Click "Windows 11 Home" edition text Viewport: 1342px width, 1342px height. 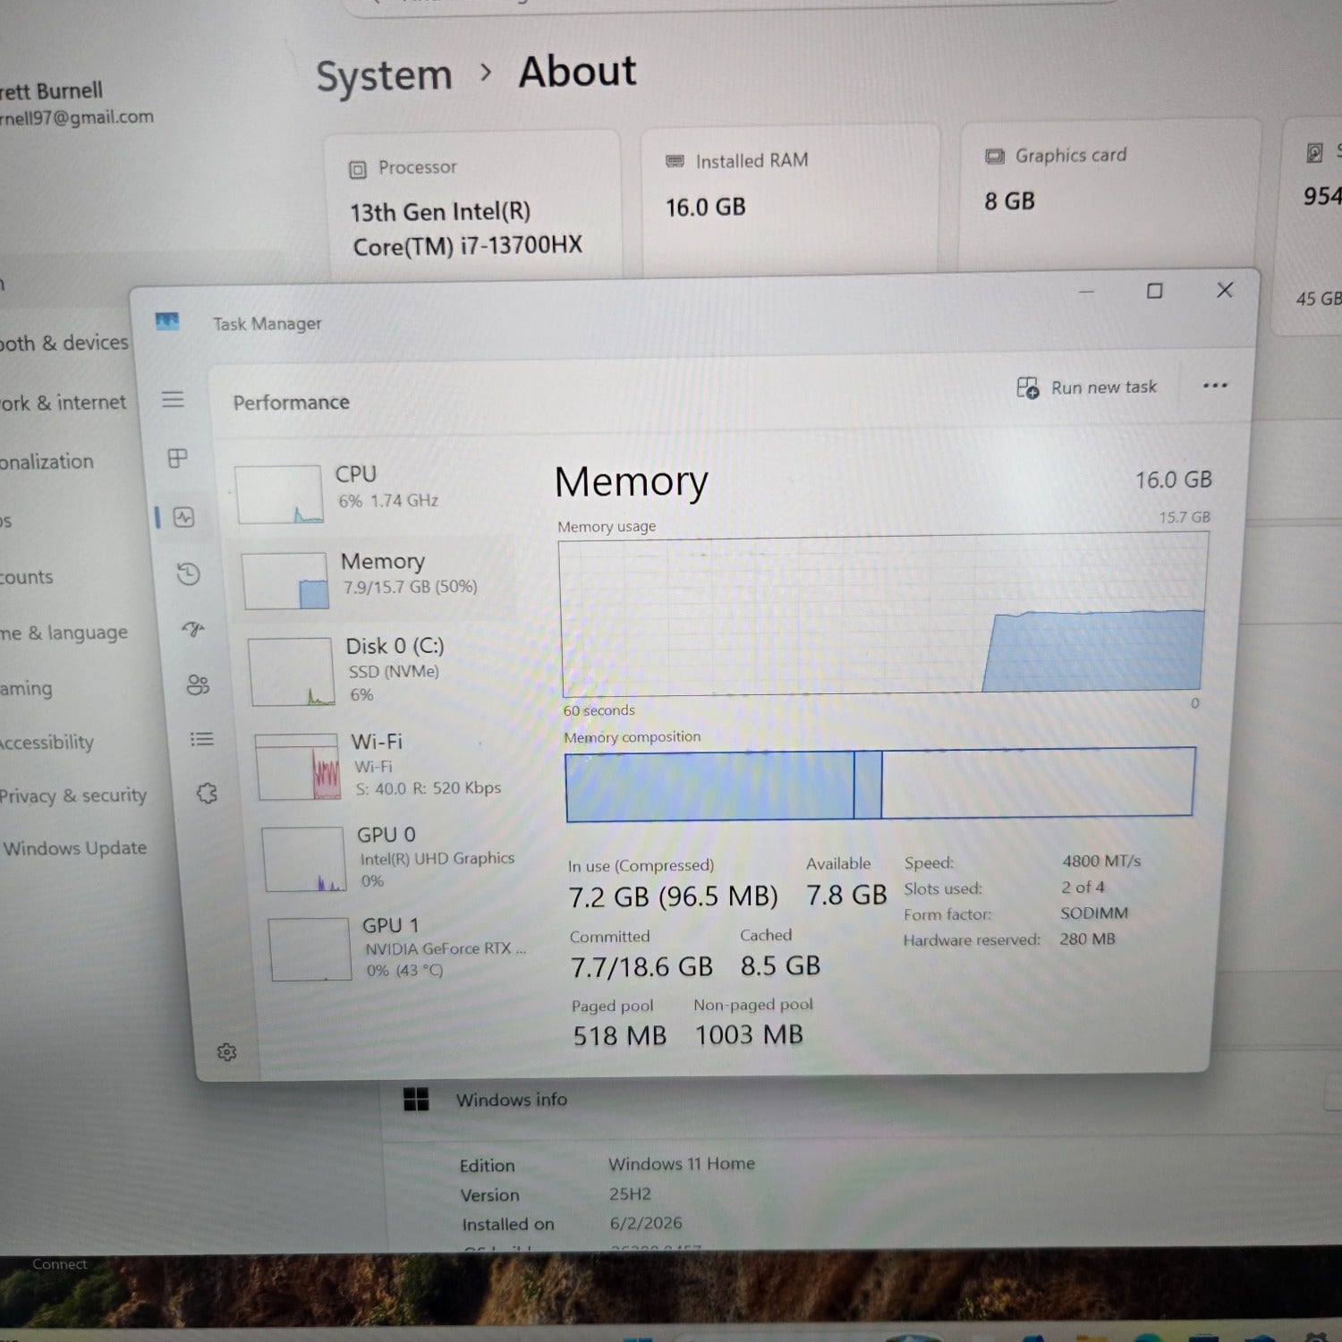682,1164
